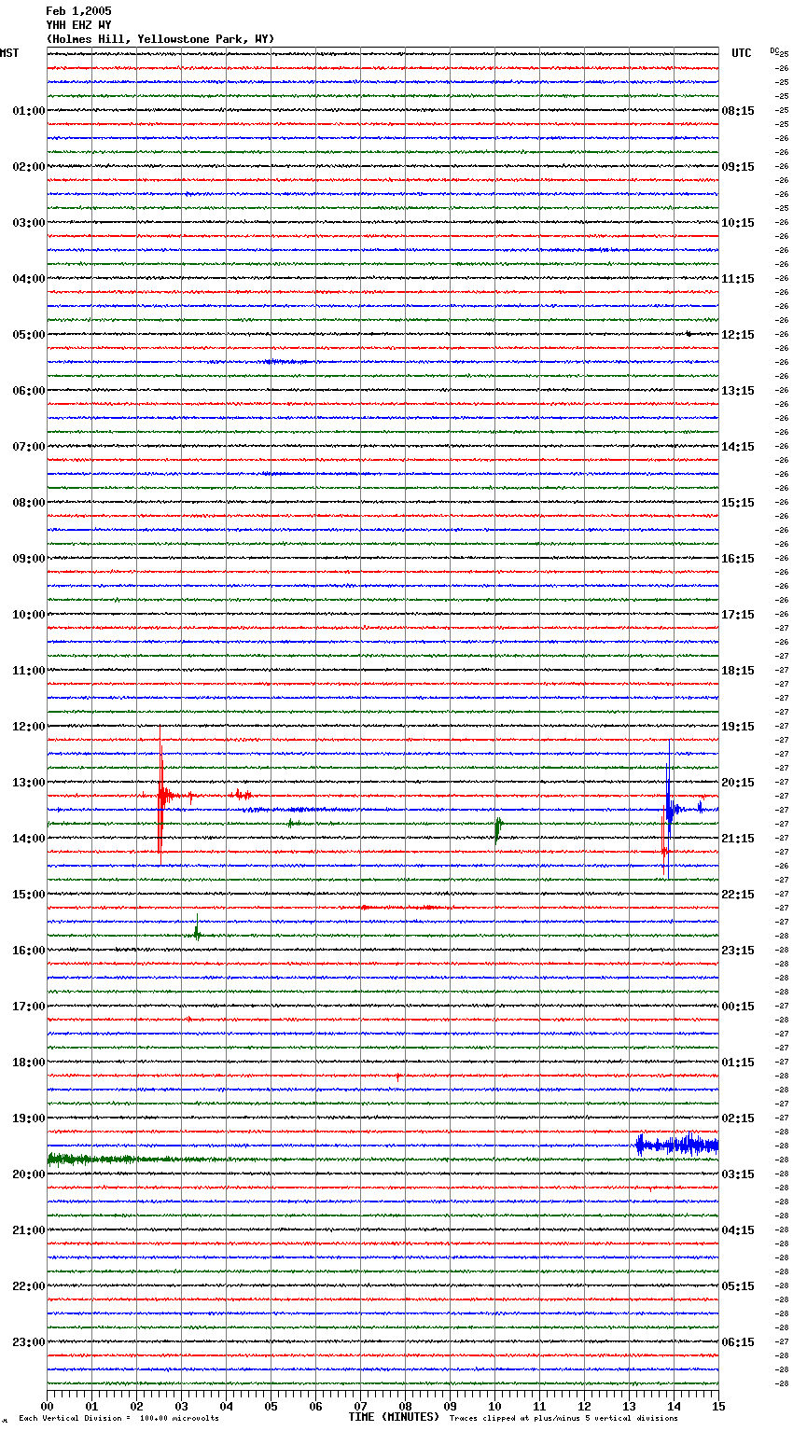Viewport: 793px width, 1431px height.
Task: Select minute 12 on the time axis
Action: click(x=584, y=1406)
